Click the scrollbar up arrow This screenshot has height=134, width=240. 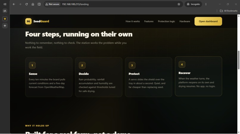click(x=239, y=16)
